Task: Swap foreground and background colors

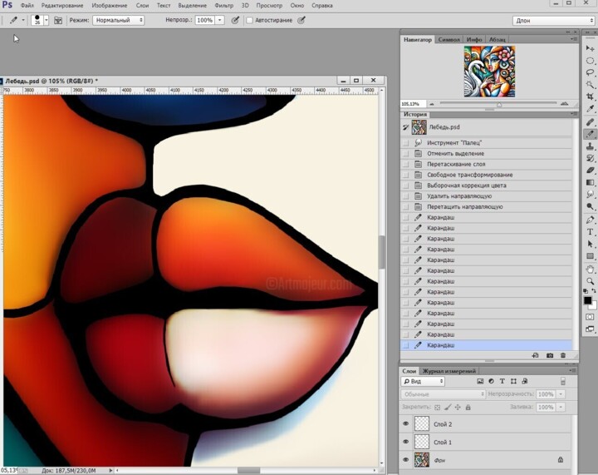Action: click(594, 291)
